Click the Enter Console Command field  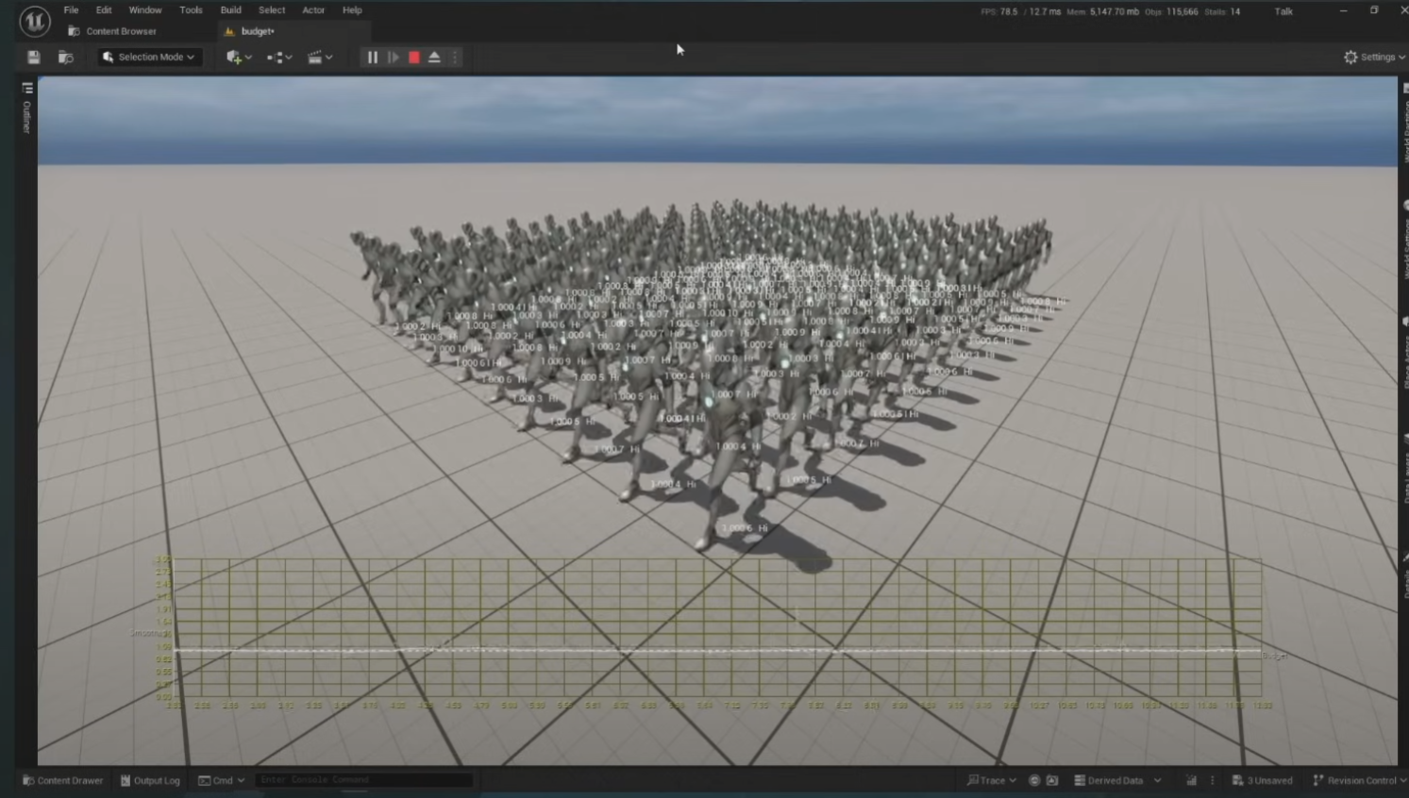pyautogui.click(x=363, y=780)
